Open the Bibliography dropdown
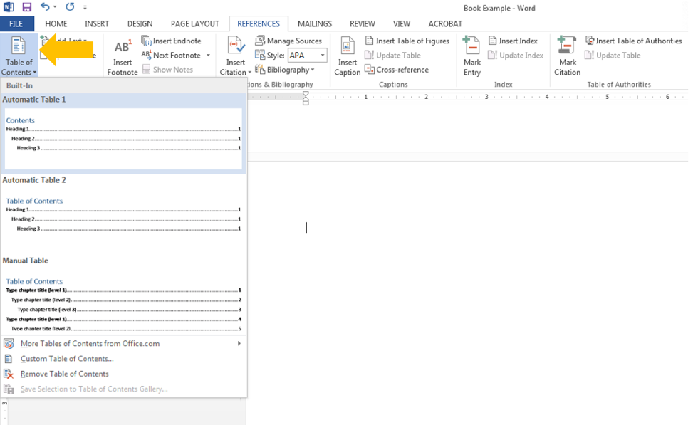Screen dimensions: 693x425 coord(288,70)
